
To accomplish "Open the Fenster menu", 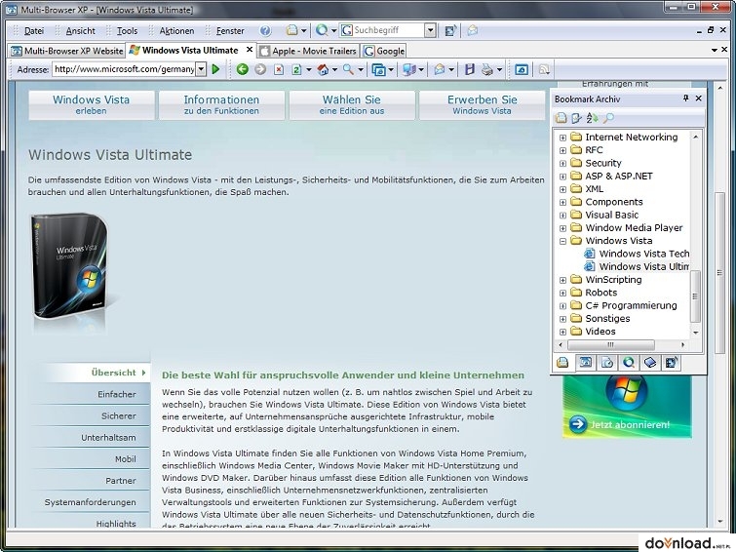I will [230, 31].
